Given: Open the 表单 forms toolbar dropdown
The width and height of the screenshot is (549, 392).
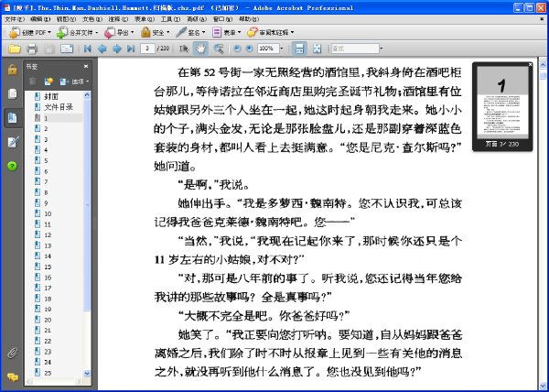Looking at the screenshot, I should tap(227, 33).
